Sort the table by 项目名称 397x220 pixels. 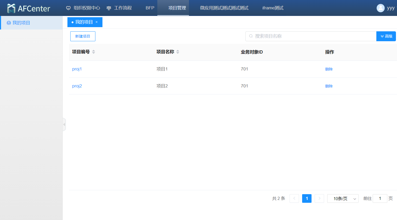(178, 52)
